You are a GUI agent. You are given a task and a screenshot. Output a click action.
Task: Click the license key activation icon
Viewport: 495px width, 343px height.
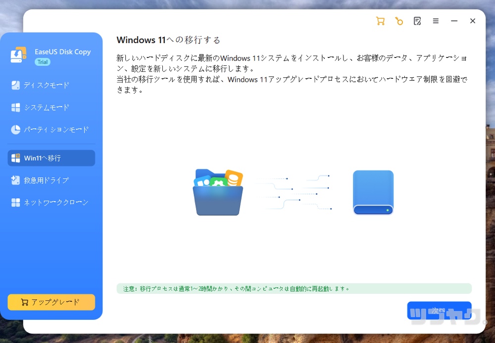point(399,21)
